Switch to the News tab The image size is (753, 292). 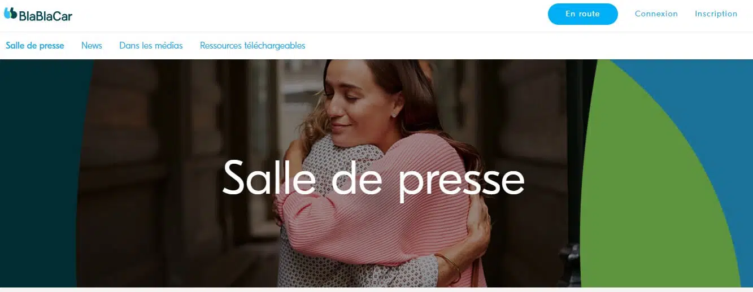[x=92, y=46]
